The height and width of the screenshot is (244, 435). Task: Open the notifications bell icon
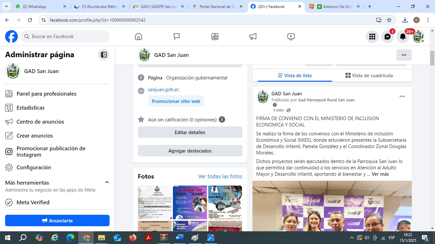(x=403, y=37)
